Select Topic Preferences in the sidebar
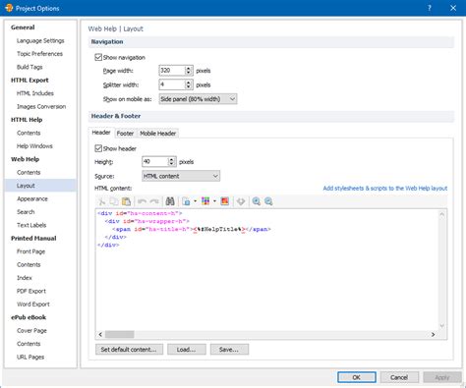 [39, 54]
